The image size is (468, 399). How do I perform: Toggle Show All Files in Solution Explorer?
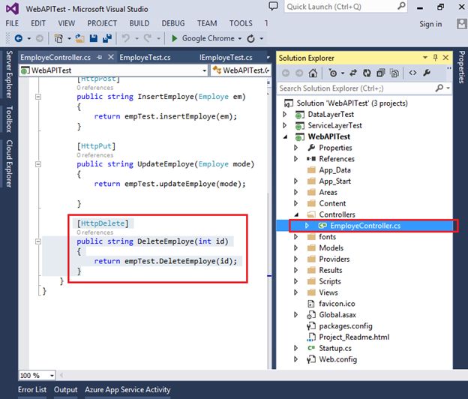click(x=394, y=73)
